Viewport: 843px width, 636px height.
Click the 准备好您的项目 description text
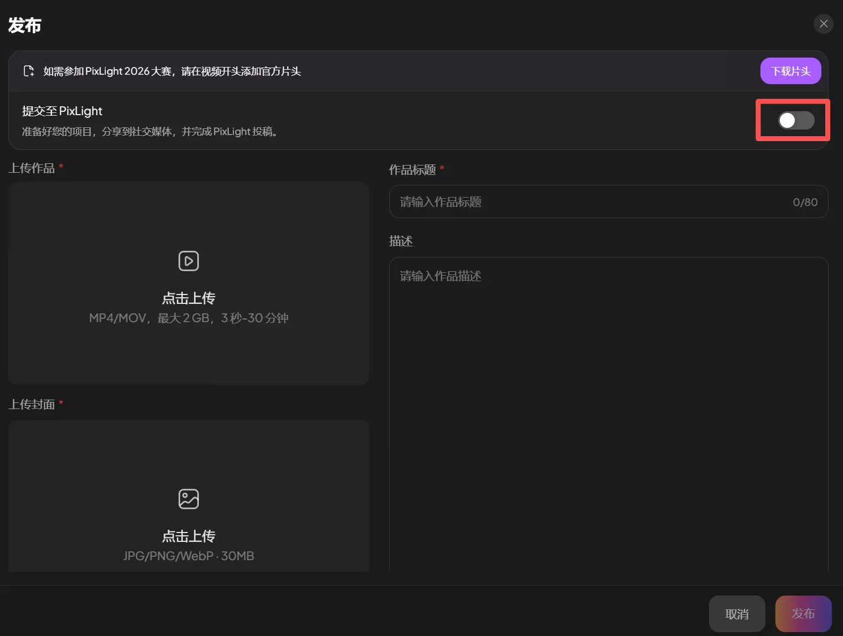click(150, 132)
